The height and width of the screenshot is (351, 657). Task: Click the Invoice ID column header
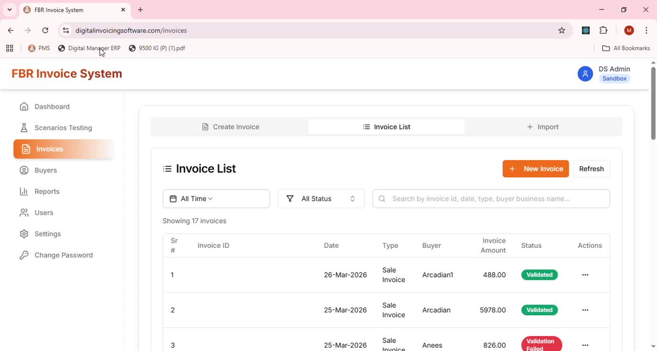[x=213, y=246]
